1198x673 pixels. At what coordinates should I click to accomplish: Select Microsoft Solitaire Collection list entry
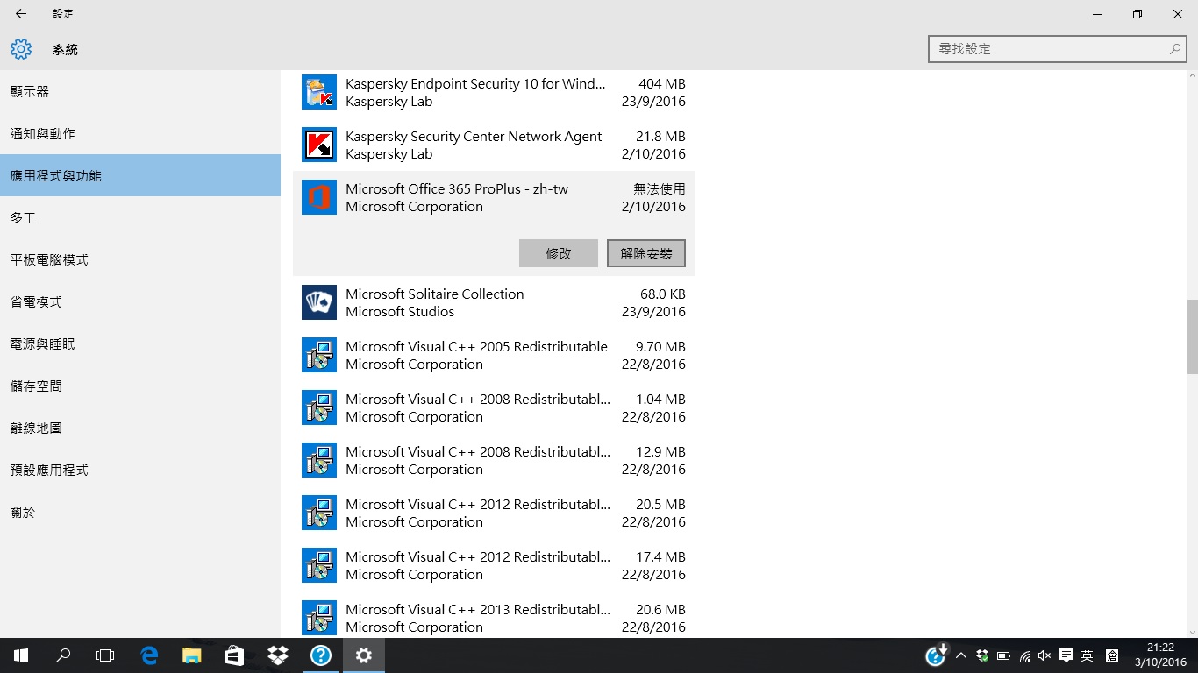(x=493, y=302)
